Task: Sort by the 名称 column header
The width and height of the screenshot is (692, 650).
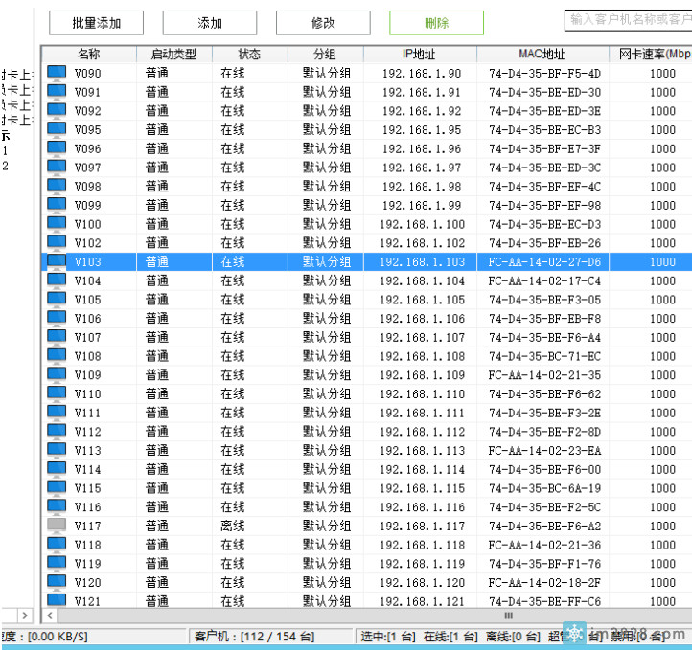Action: point(88,55)
